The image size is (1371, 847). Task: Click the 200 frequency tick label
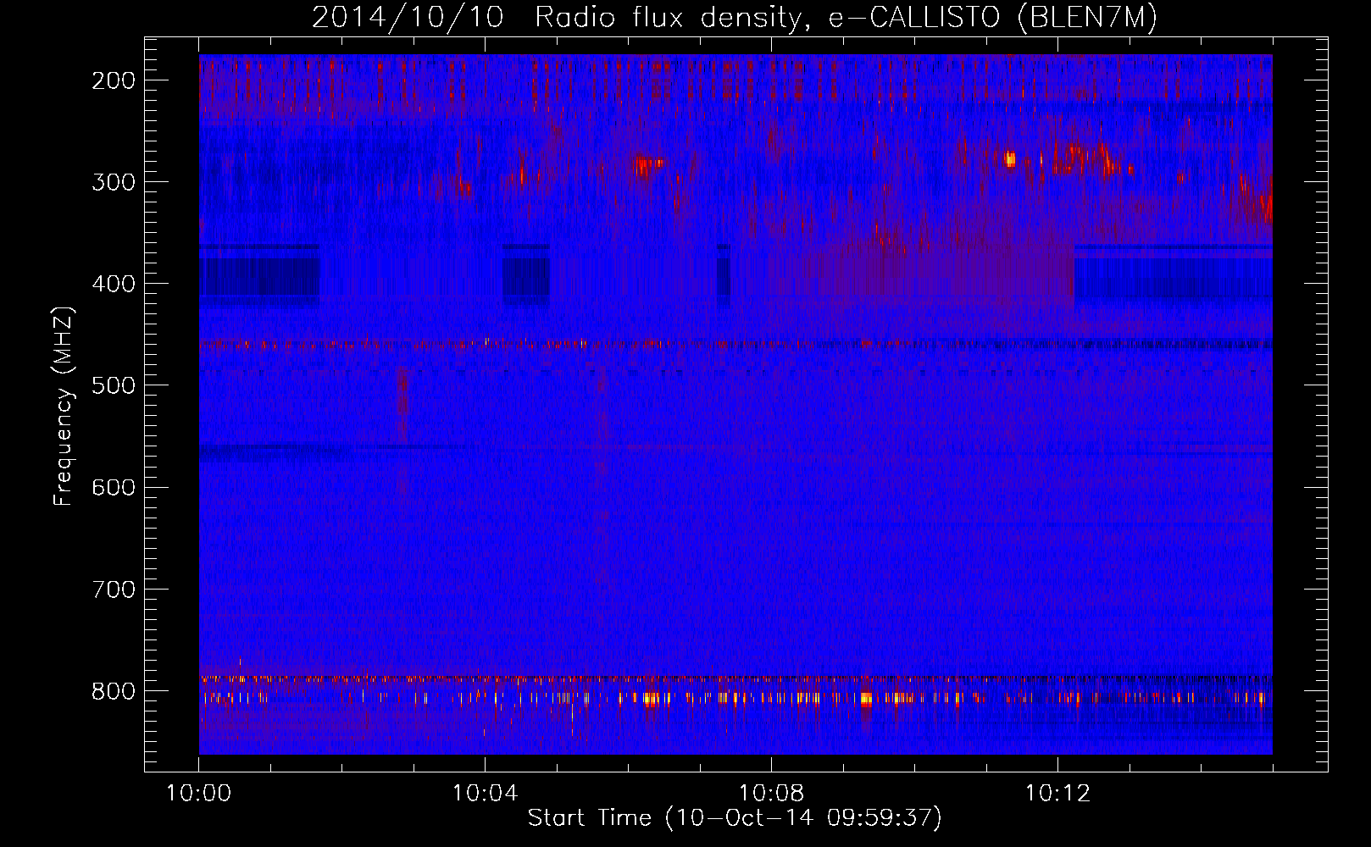[x=113, y=80]
